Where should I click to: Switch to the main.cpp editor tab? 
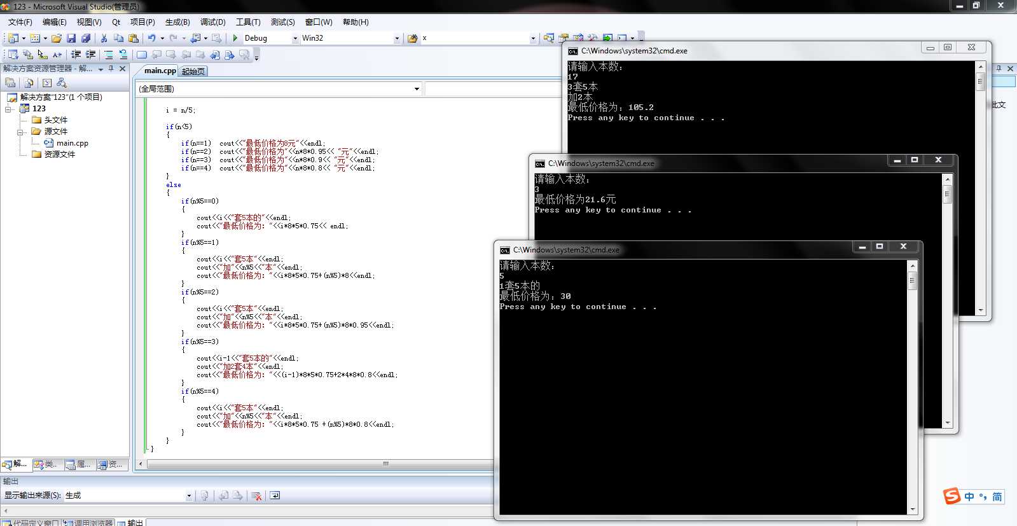coord(160,71)
